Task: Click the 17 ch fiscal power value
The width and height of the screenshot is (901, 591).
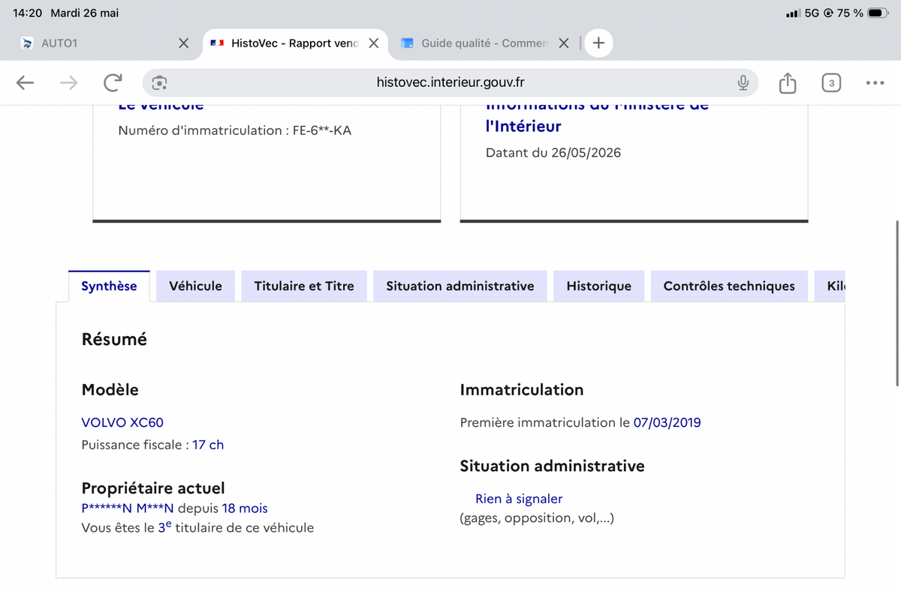Action: coord(208,445)
